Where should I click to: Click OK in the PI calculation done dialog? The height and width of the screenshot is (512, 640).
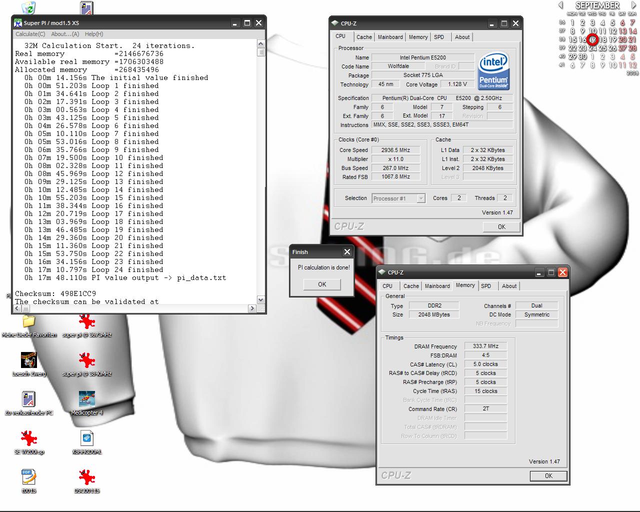click(x=322, y=284)
